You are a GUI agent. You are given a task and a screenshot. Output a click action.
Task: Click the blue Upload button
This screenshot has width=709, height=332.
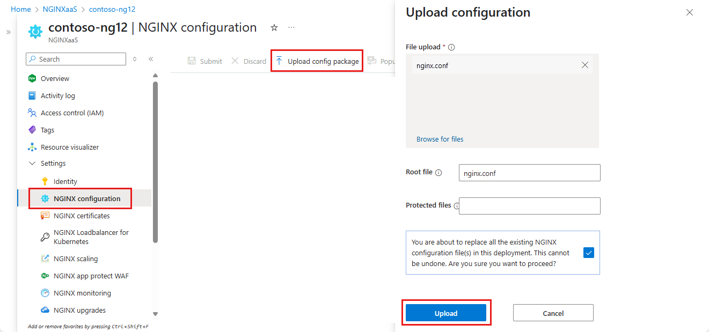(x=446, y=313)
